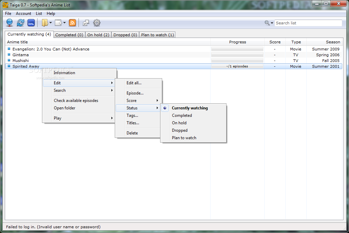Image resolution: width=349 pixels, height=233 pixels.
Task: Click the Taiga app icon in title bar
Action: 5,5
